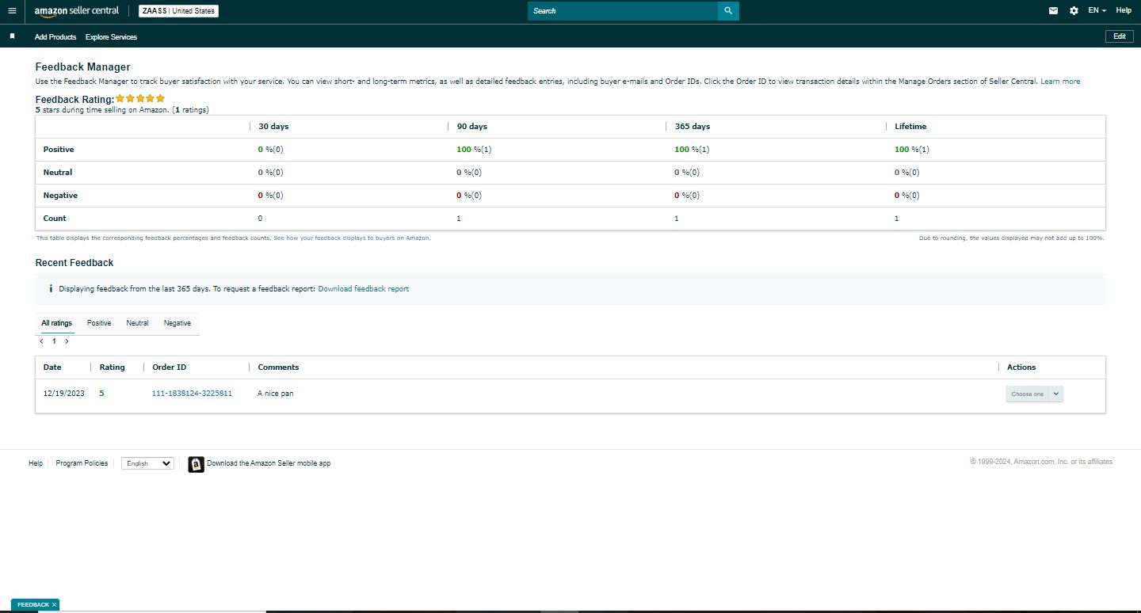Switch to the Positive tab

point(99,323)
